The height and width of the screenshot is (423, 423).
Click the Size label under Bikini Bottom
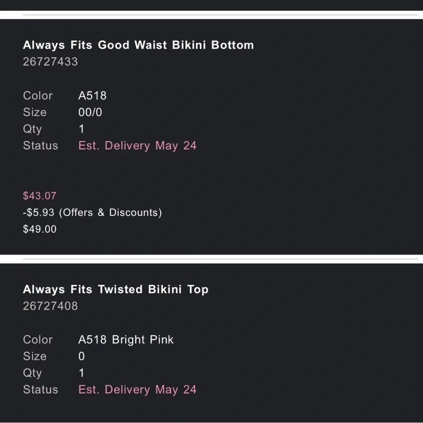[35, 113]
